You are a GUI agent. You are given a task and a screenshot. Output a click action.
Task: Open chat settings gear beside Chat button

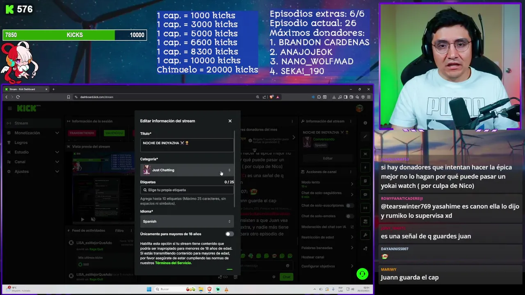pos(274,277)
